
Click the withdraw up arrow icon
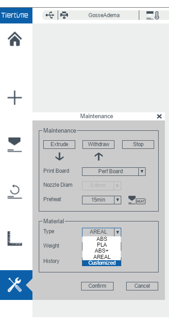(x=99, y=157)
